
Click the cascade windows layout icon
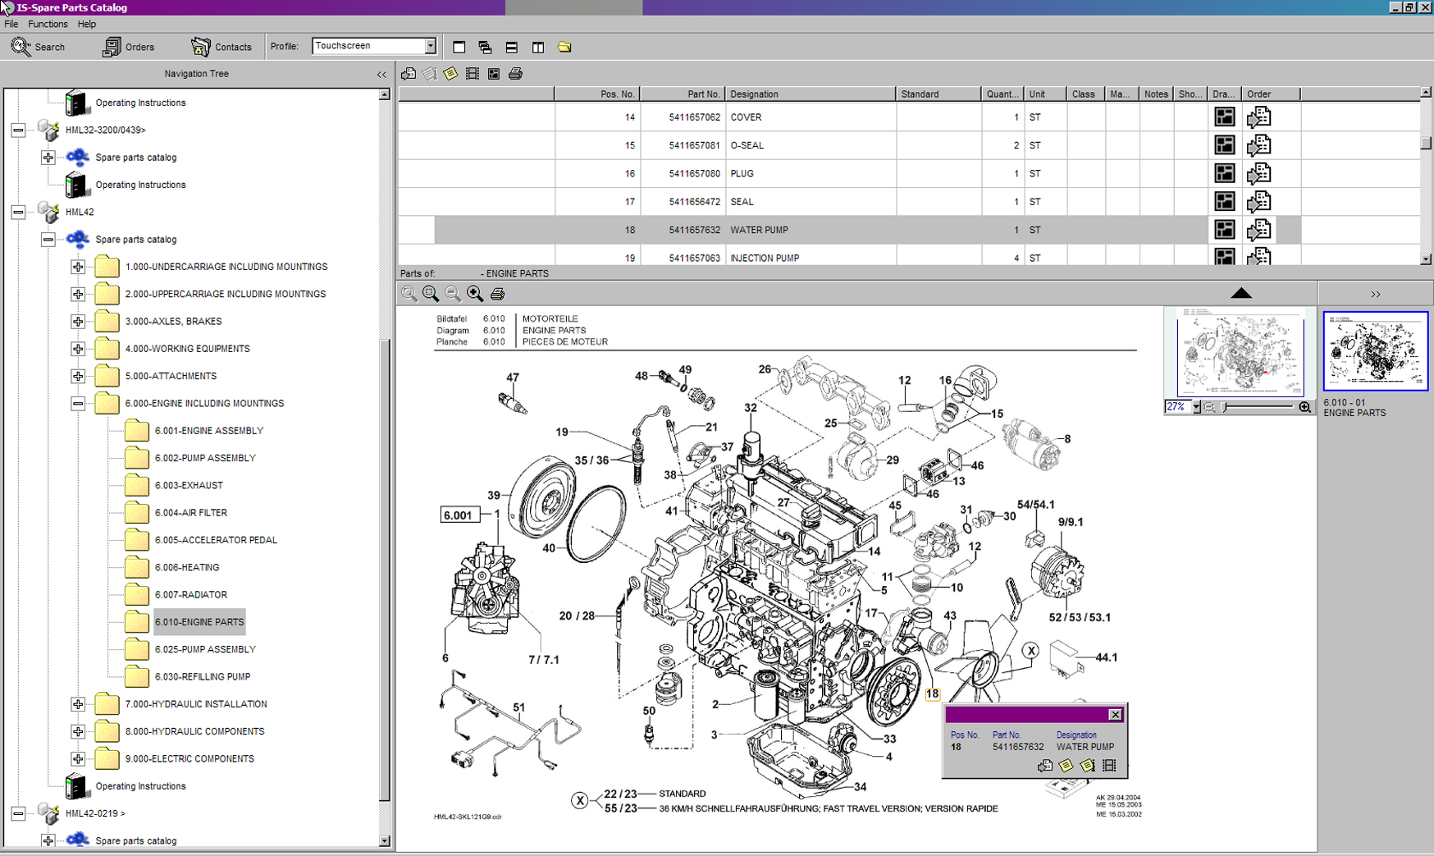coord(485,47)
